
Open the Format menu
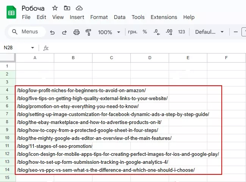(x=99, y=17)
